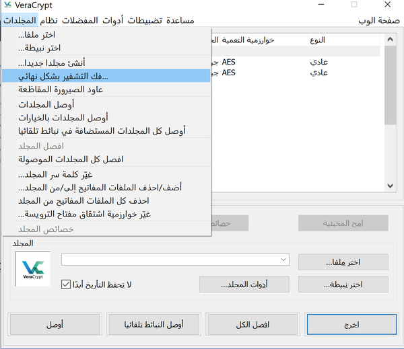Click the خوارزمية التعمية column header
The width and height of the screenshot is (404, 349).
[x=263, y=40]
